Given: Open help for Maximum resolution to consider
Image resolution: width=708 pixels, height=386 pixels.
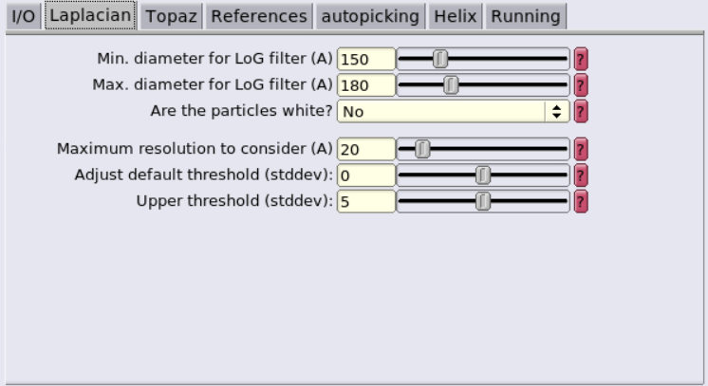Looking at the screenshot, I should pyautogui.click(x=581, y=150).
